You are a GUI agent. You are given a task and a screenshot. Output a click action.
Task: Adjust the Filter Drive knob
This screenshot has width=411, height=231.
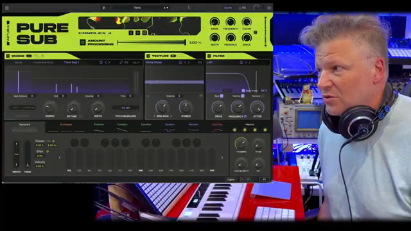tap(218, 107)
